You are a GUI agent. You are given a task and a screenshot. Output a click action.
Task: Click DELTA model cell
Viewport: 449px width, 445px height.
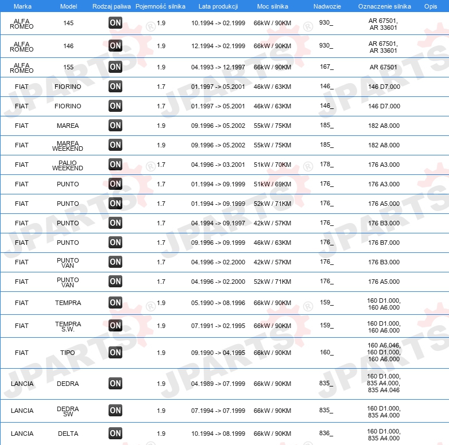[68, 434]
